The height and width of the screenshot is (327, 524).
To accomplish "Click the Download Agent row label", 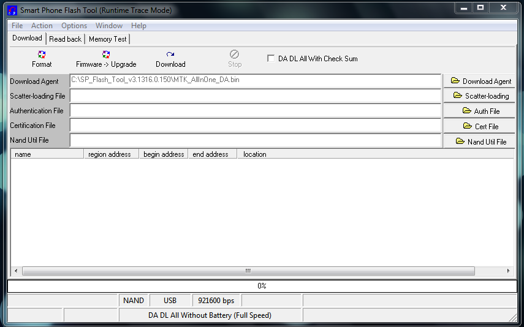I will [x=34, y=81].
